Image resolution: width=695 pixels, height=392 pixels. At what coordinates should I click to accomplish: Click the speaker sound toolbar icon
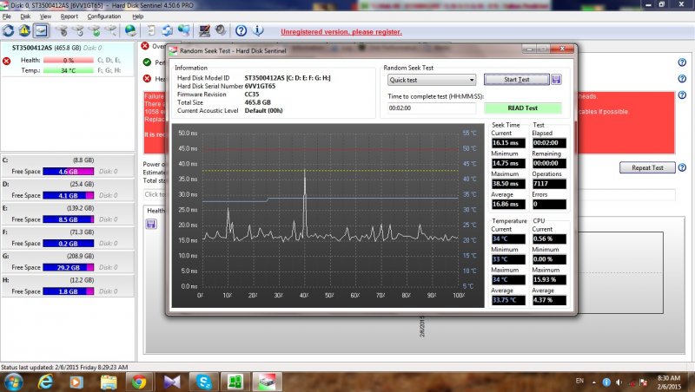coord(221,30)
